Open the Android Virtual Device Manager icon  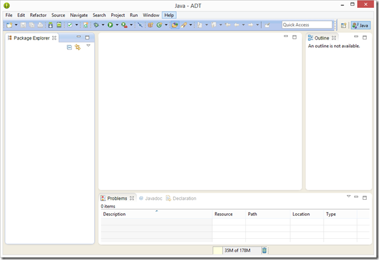pos(59,25)
